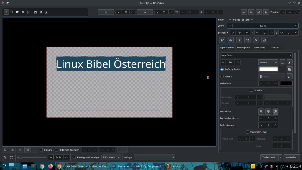Screen dimensions: 302x170
Task: Activate the add text tool
Action: coord(12,12)
